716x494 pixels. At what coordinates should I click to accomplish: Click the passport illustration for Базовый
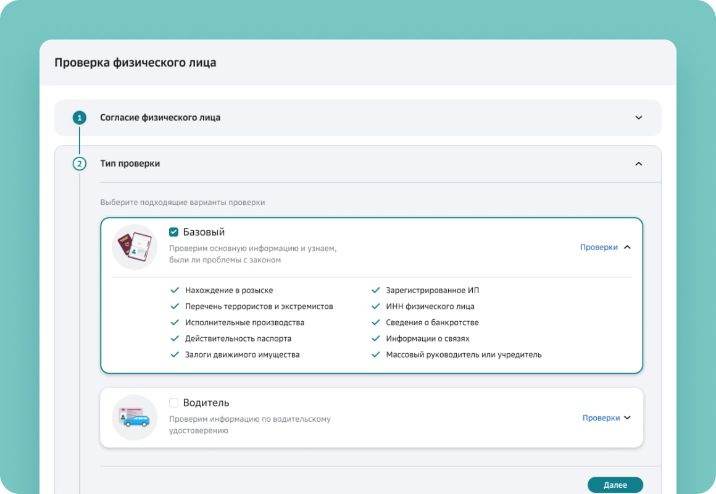tap(135, 247)
